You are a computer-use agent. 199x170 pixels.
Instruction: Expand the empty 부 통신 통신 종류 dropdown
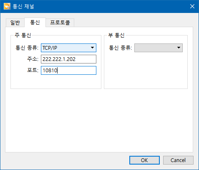coord(159,48)
